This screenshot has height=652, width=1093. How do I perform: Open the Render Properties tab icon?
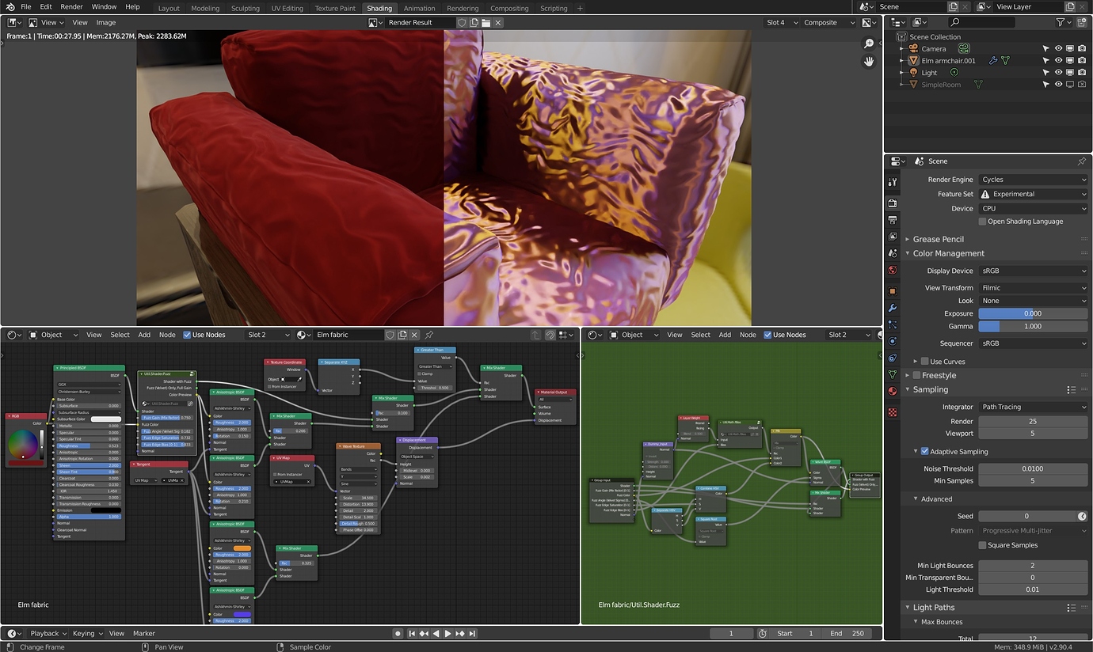click(893, 202)
